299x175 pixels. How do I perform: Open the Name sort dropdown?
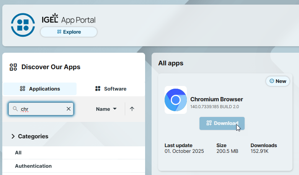pos(106,109)
